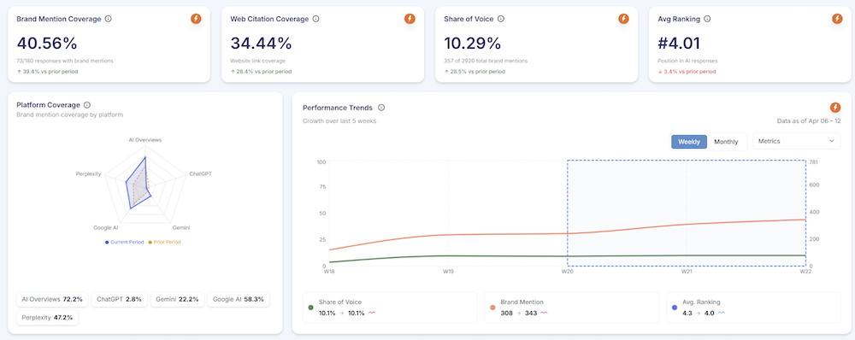The image size is (855, 340).
Task: Click '357 of 2920 total brand mentions' text
Action: pos(486,61)
